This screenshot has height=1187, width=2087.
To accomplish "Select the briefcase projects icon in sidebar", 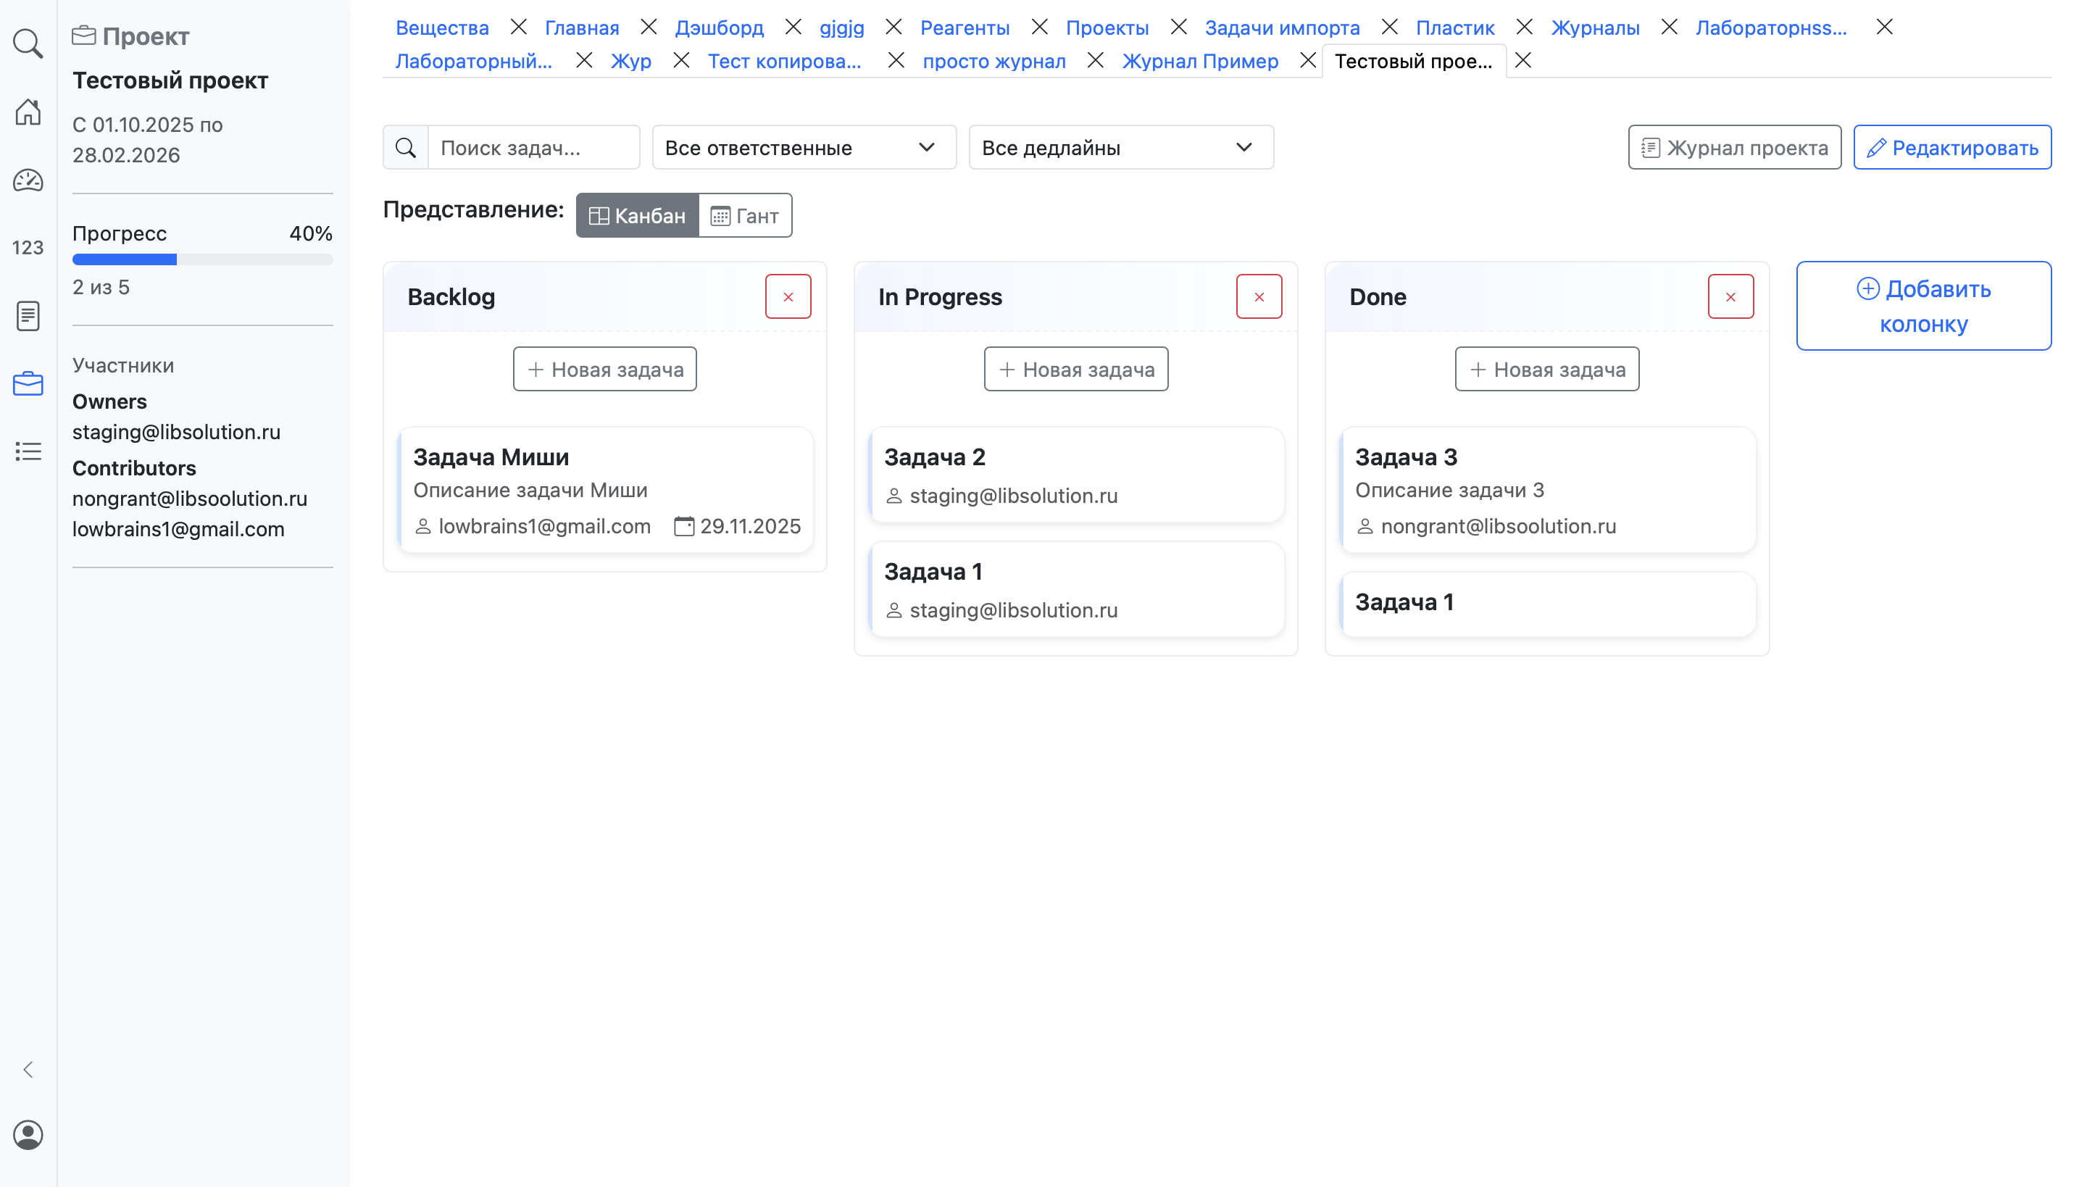I will tap(28, 383).
